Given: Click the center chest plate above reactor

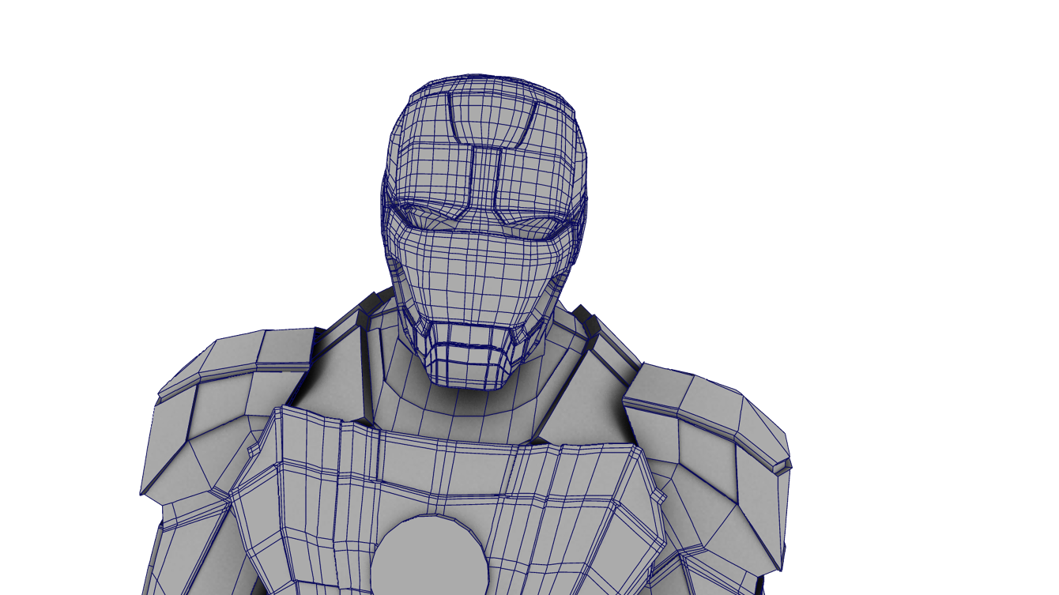Looking at the screenshot, I should pos(443,474).
